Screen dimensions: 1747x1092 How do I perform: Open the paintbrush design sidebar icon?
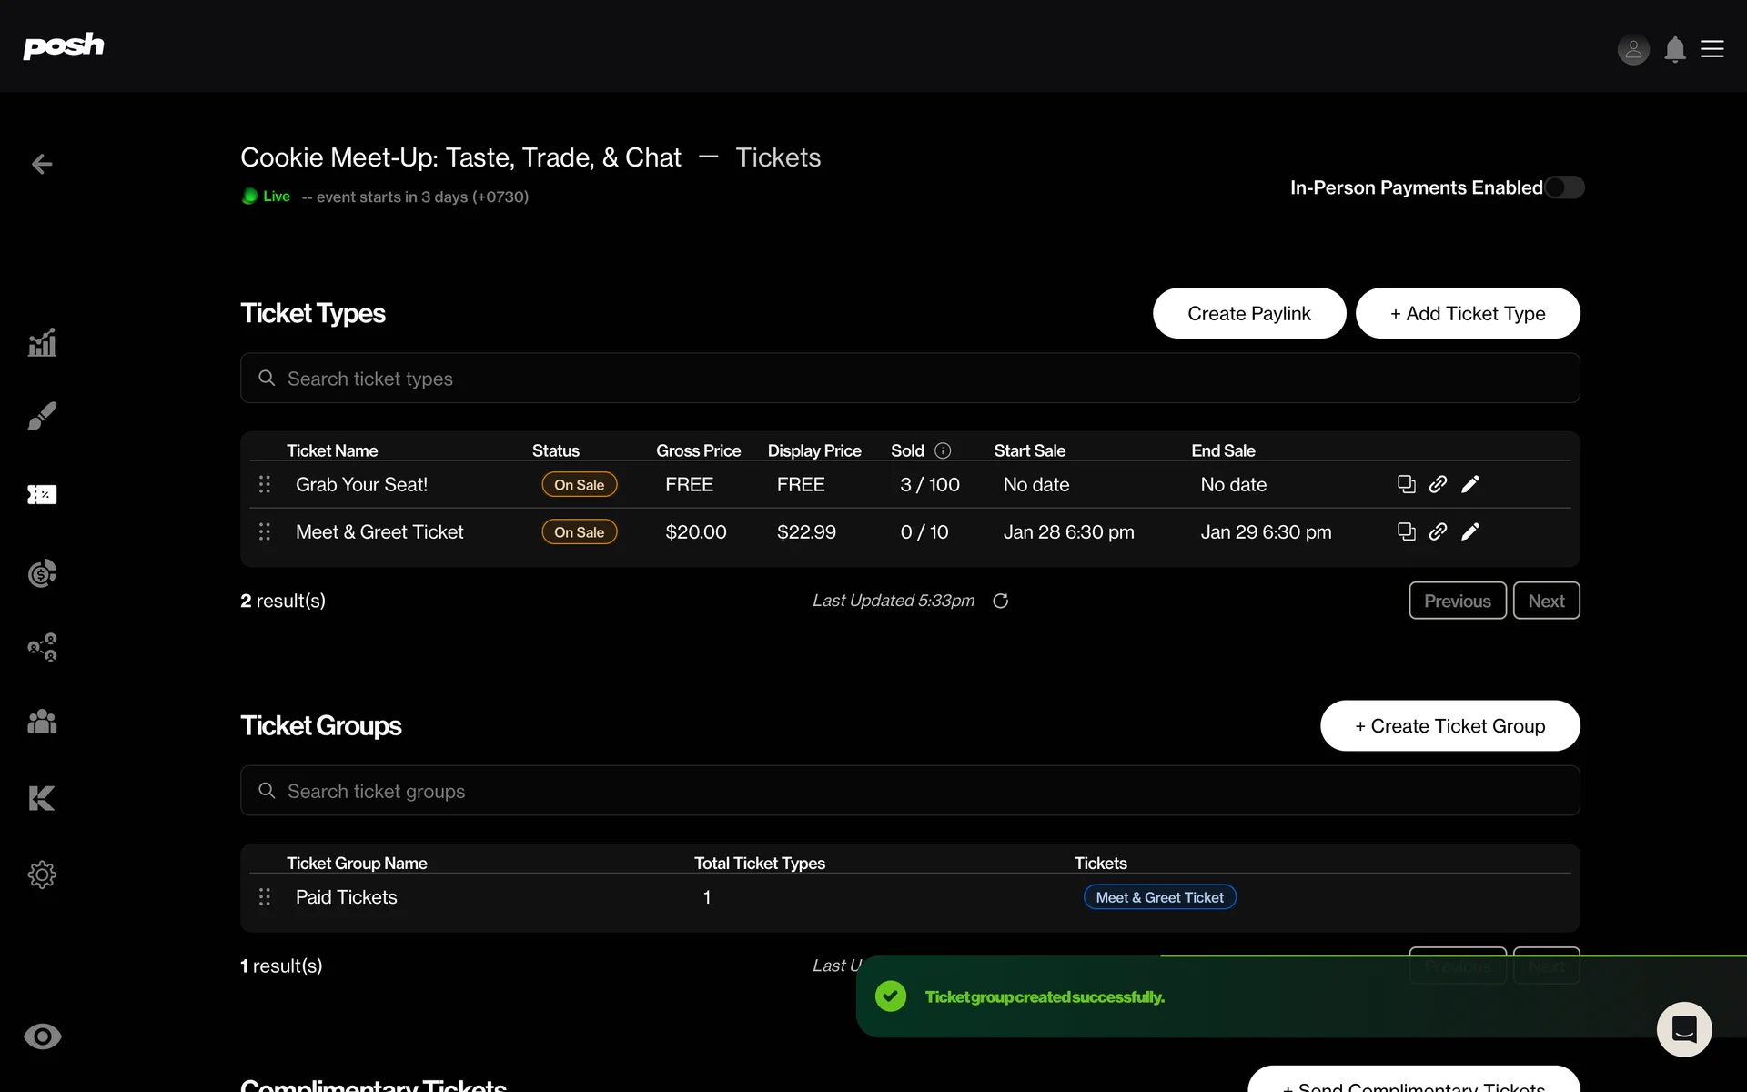pyautogui.click(x=42, y=416)
